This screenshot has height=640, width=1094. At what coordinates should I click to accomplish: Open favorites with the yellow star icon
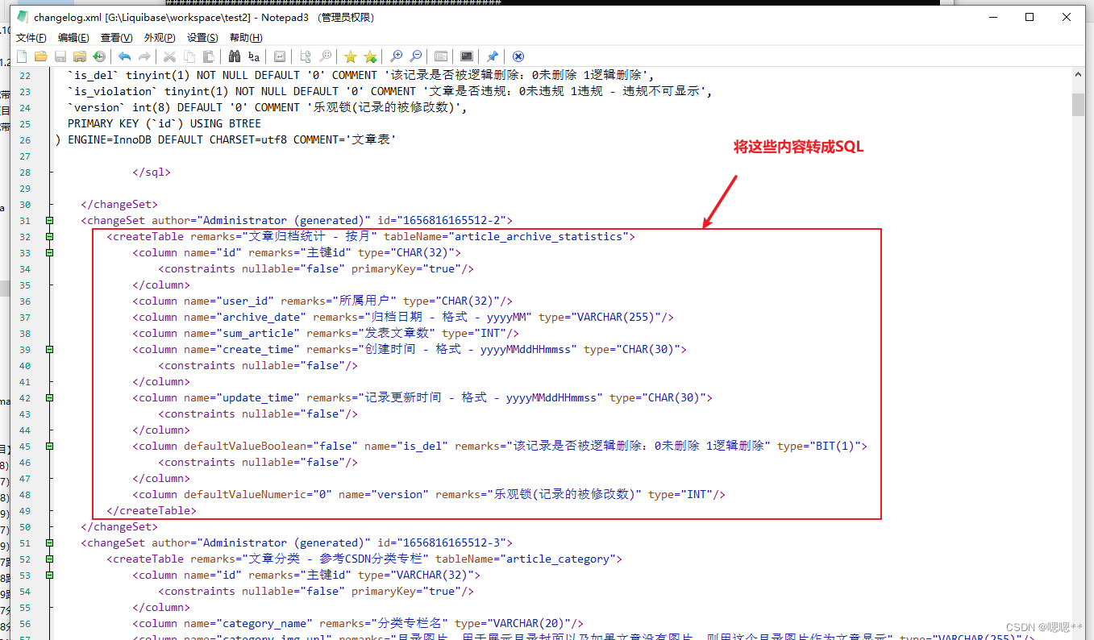351,56
